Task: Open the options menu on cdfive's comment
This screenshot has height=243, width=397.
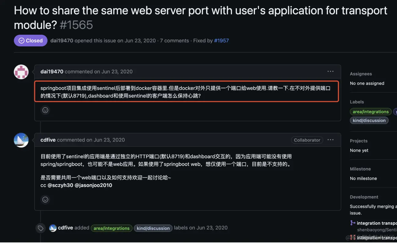Action: [x=330, y=140]
